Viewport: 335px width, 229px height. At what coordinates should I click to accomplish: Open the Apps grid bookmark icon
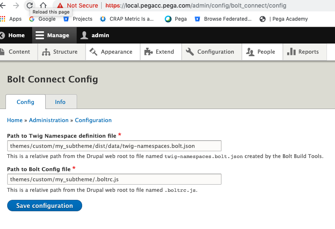coord(3,19)
